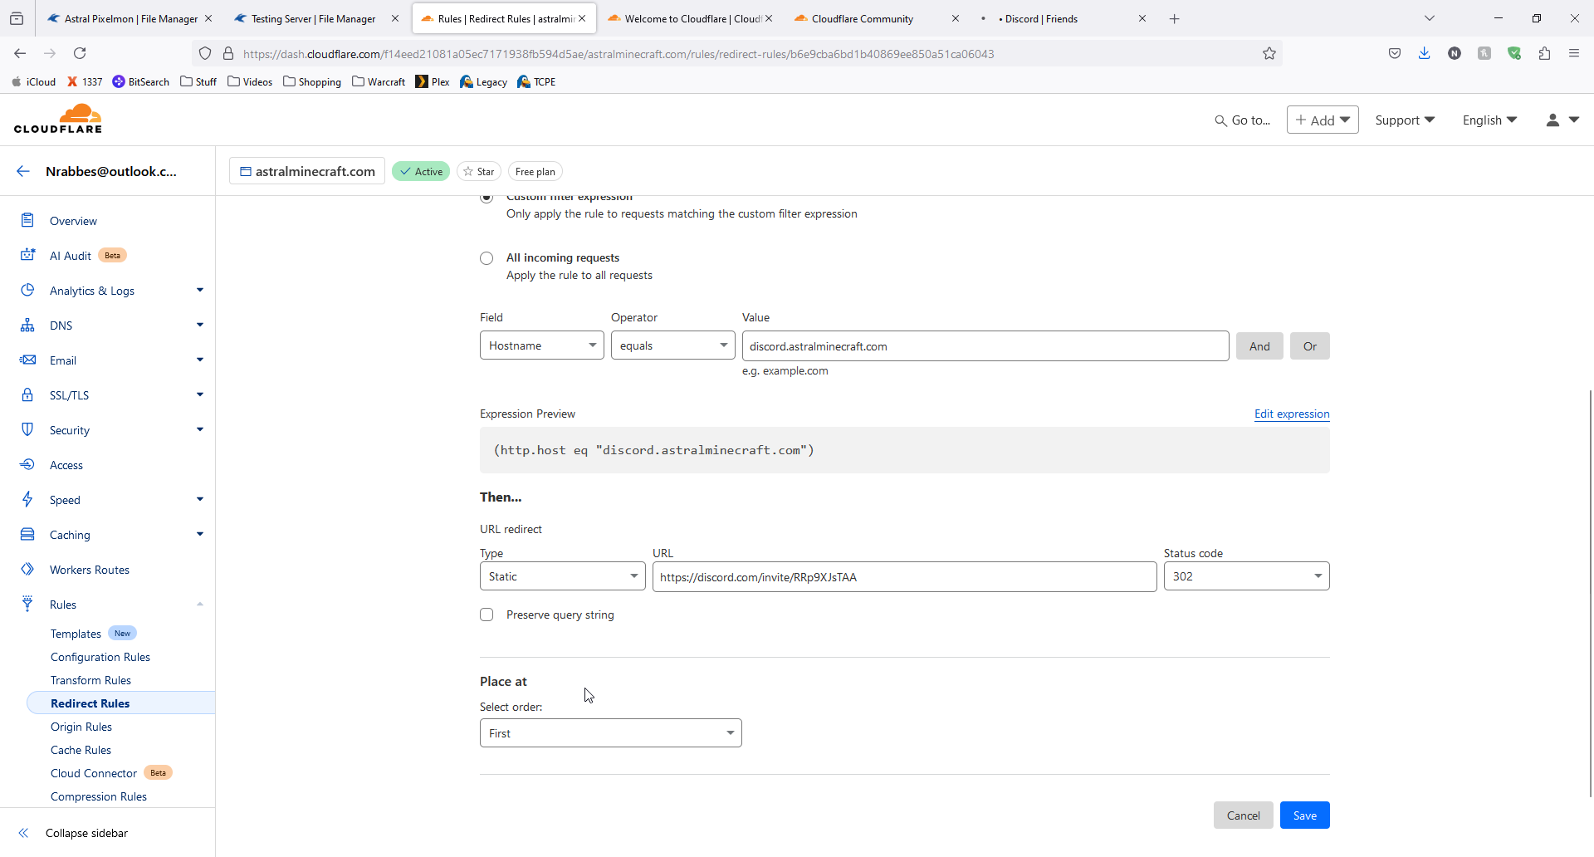The height and width of the screenshot is (857, 1594).
Task: Click the redirect URL input field
Action: click(x=904, y=577)
